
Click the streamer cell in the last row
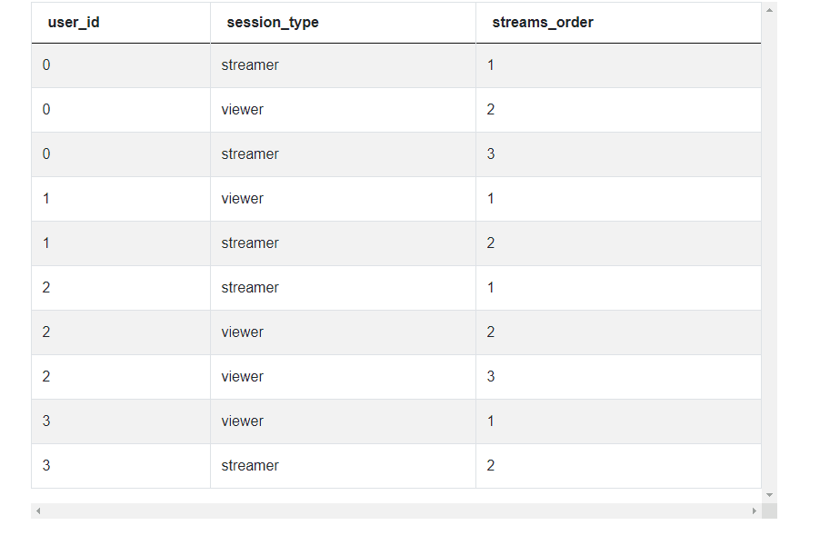tap(250, 466)
